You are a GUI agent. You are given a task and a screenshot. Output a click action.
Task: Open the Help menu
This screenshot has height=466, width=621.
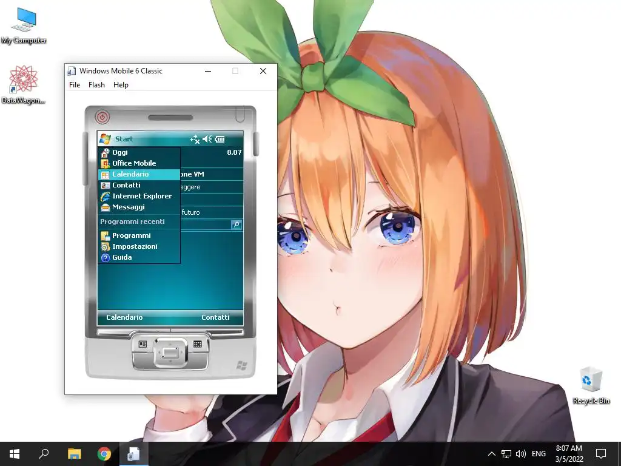tap(121, 85)
